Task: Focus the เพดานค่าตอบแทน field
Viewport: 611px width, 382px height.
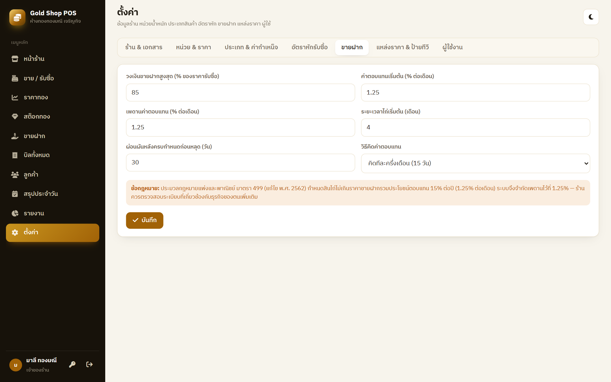Action: coord(240,128)
